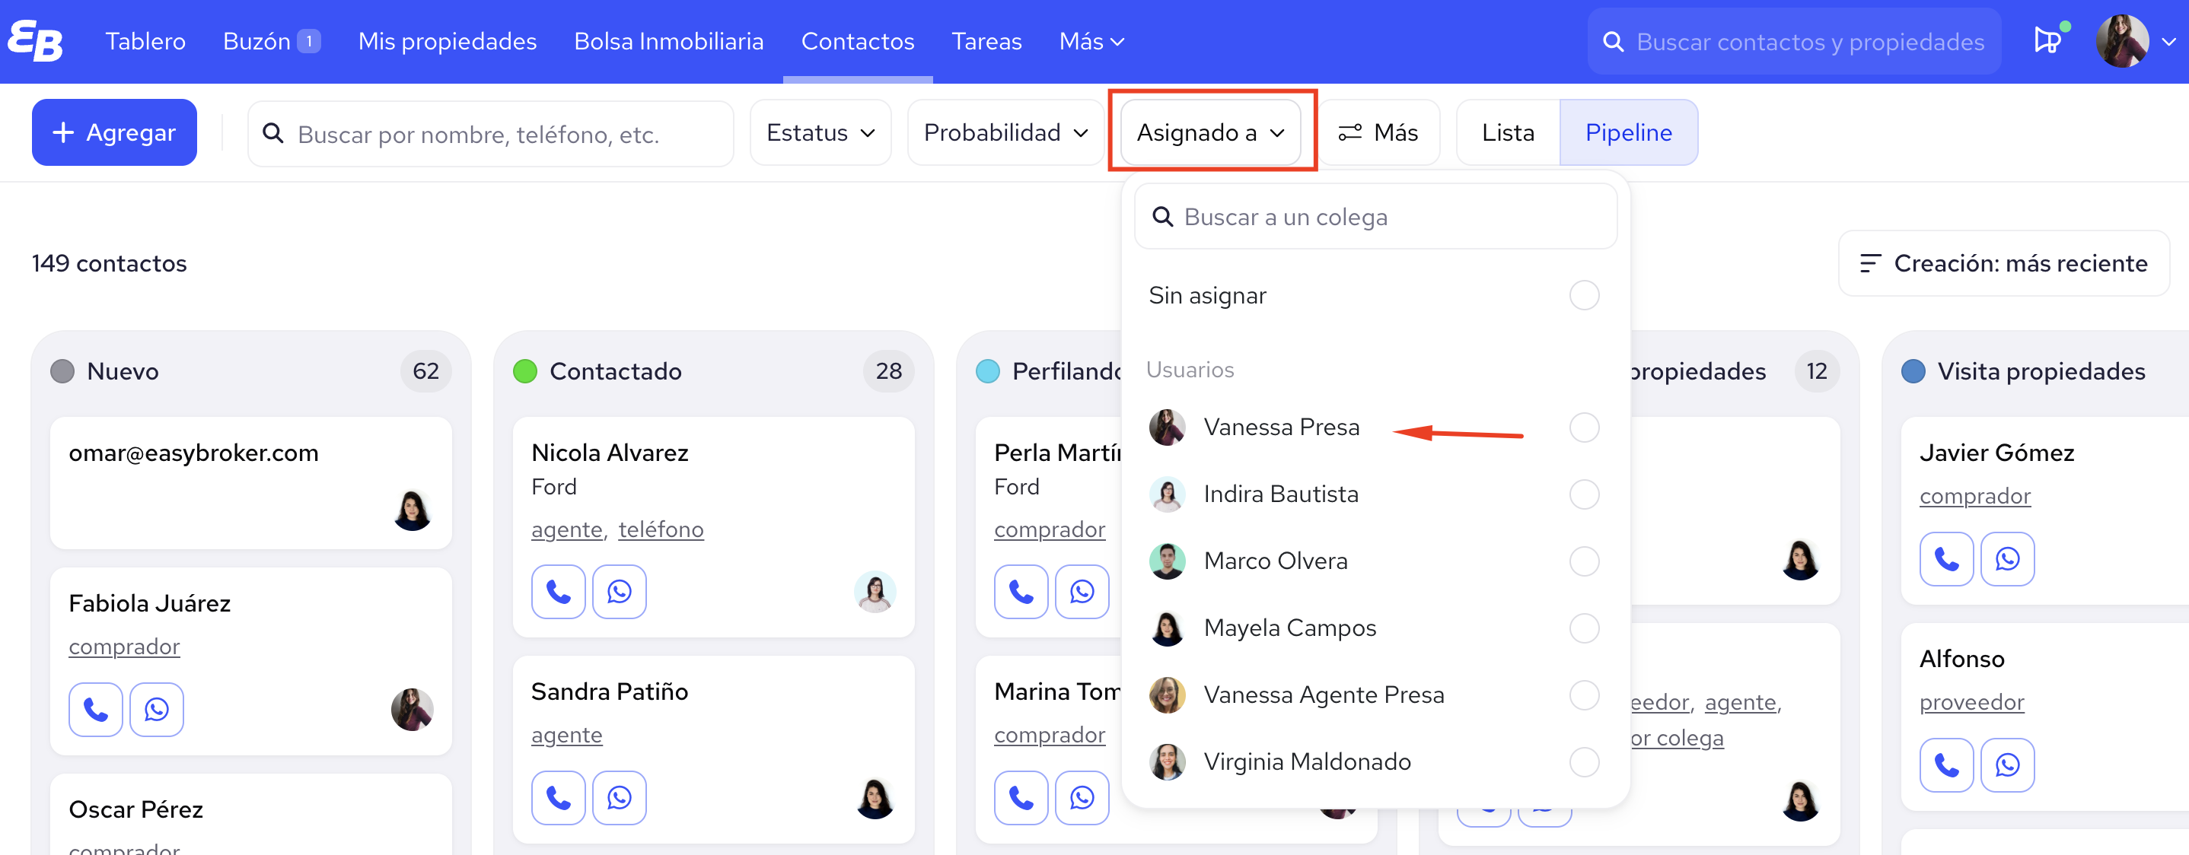Screen dimensions: 2189x855
Task: Open the Contactos tab
Action: (858, 41)
